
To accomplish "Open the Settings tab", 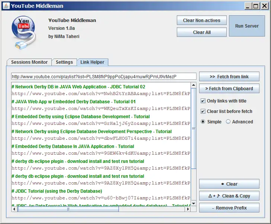I will (64, 62).
